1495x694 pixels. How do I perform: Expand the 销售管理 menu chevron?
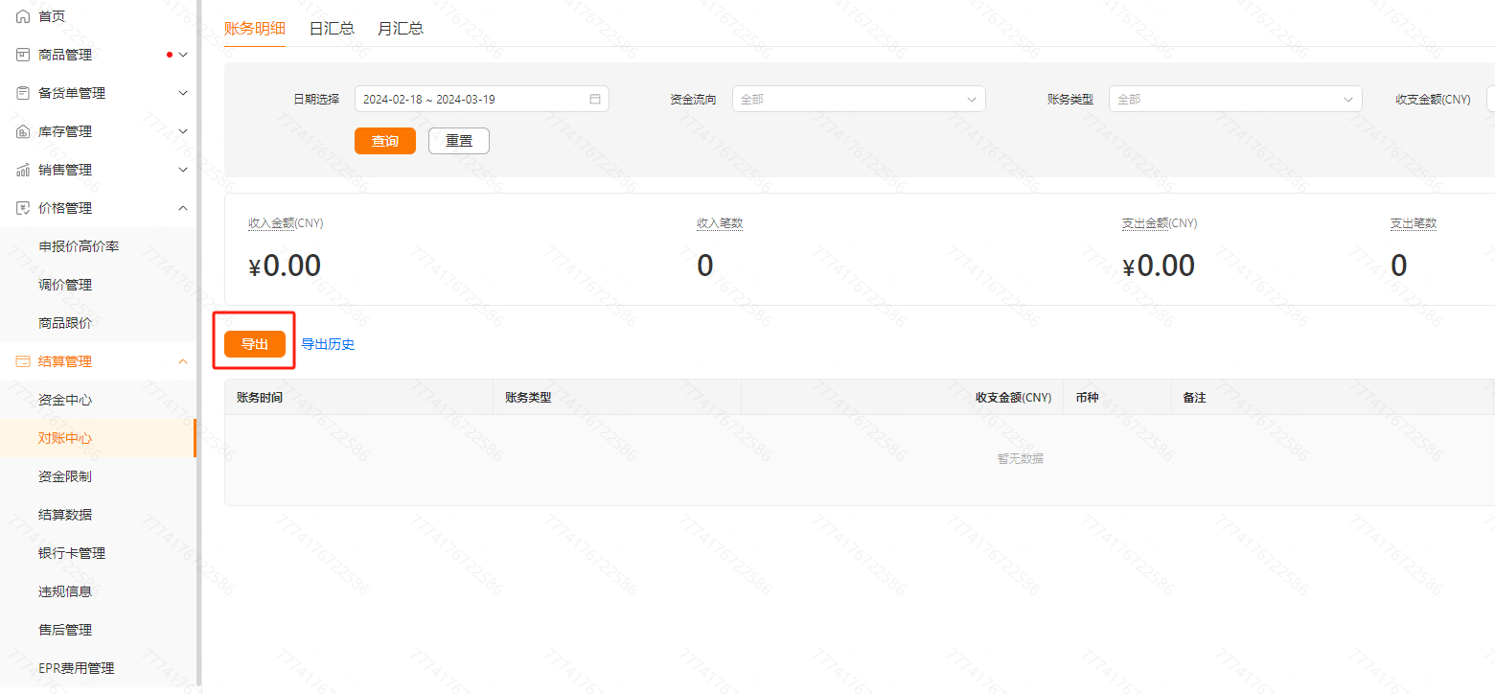click(184, 170)
